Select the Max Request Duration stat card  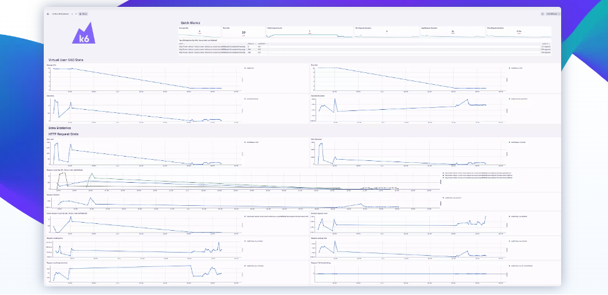[519, 32]
